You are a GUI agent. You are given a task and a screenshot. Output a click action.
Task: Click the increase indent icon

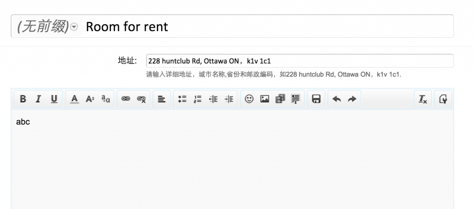(x=229, y=99)
